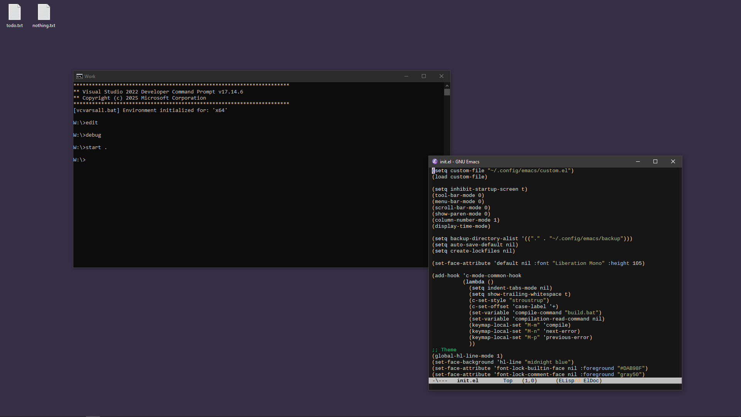Click the keymap-local-set "M-p" previous-error line
This screenshot has width=741, height=417.
click(x=531, y=337)
